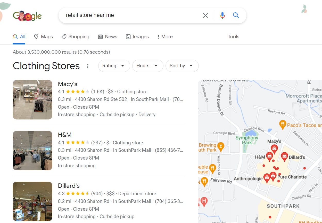Open three-dot menu beside Clothing Stores
Viewport: 322px width, 223px height.
pos(88,66)
